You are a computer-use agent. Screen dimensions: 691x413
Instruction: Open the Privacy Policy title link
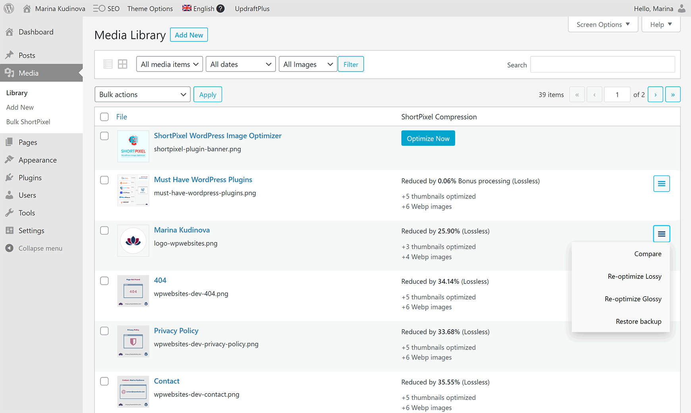(176, 331)
